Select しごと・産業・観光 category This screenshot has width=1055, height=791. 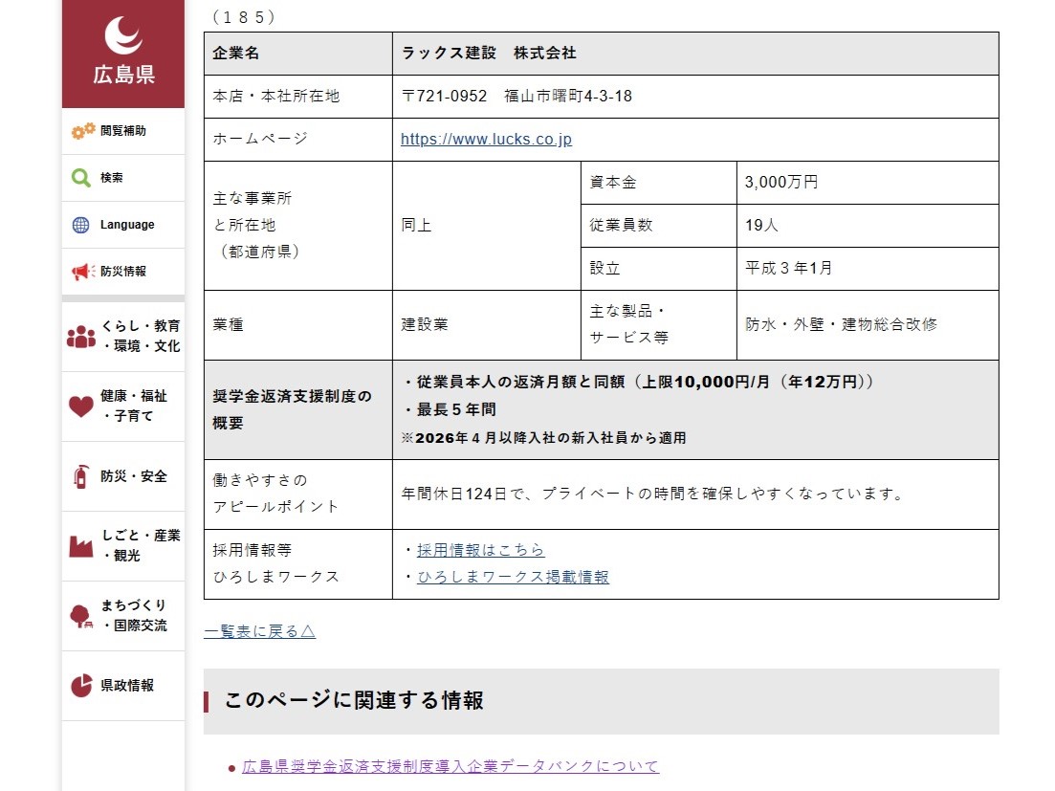(x=123, y=546)
